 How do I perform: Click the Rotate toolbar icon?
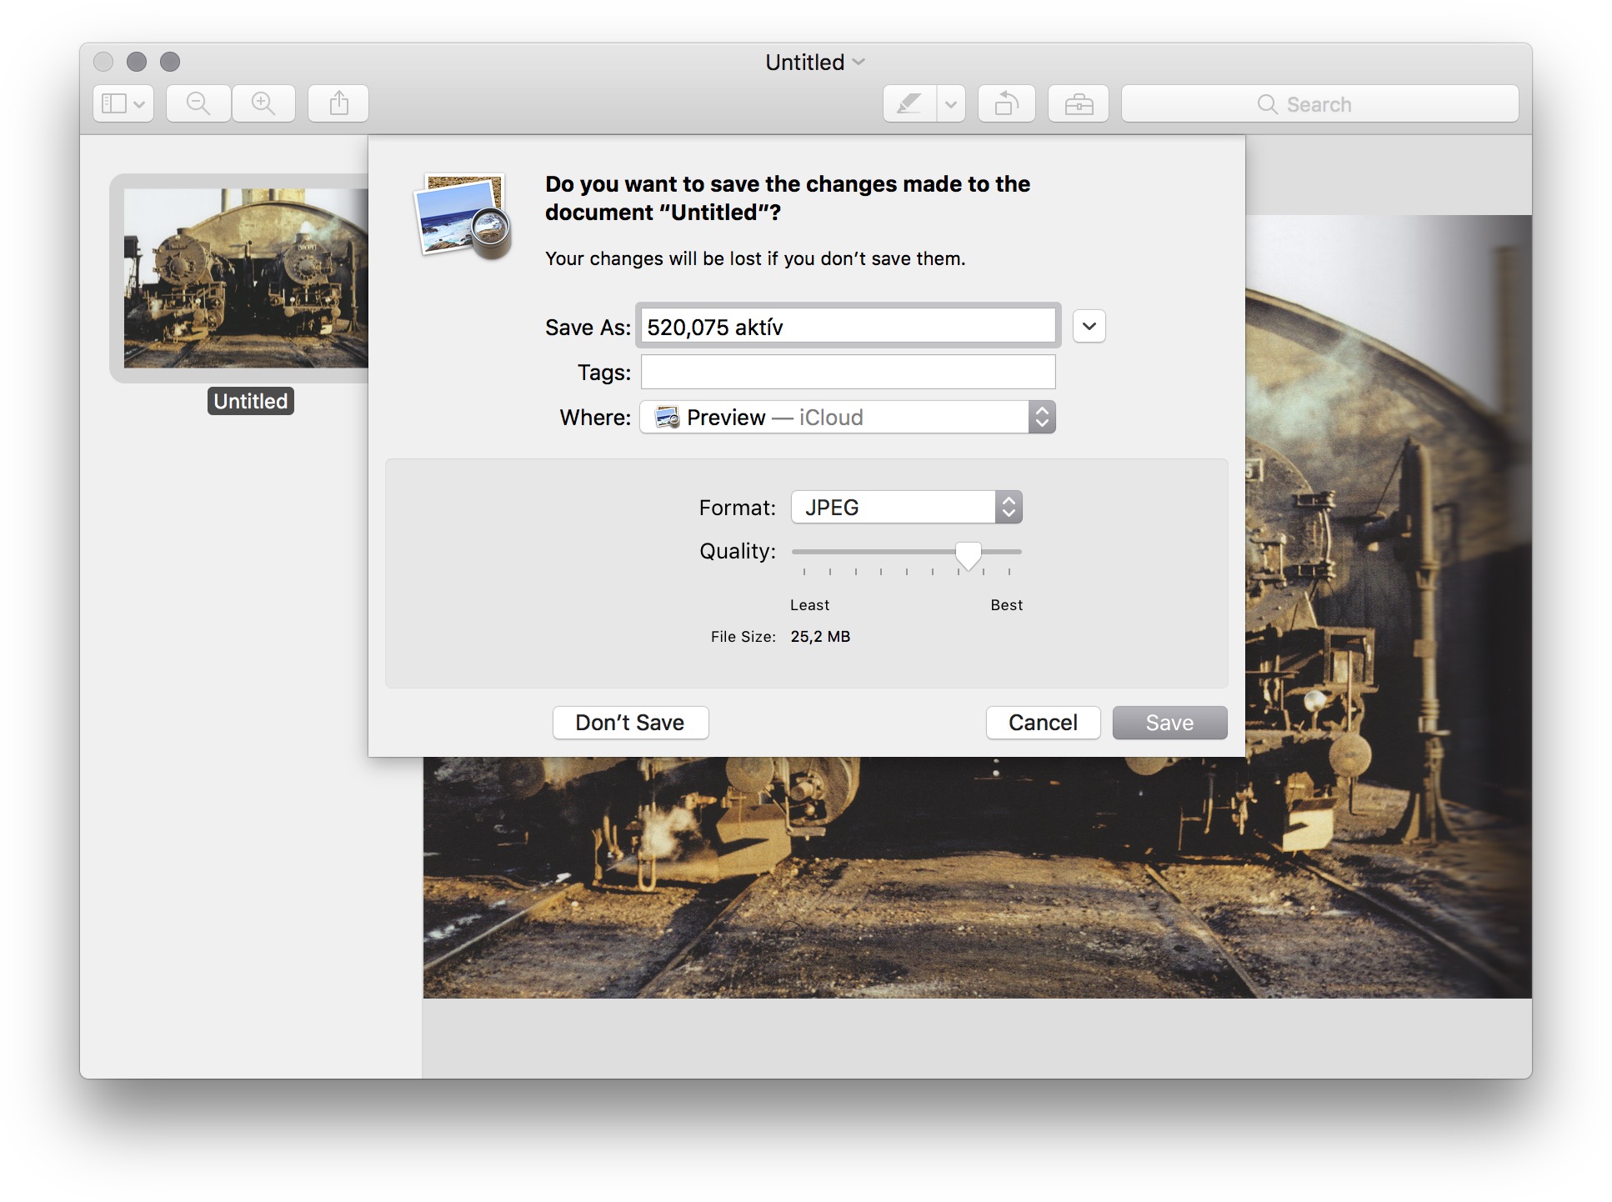1007,103
